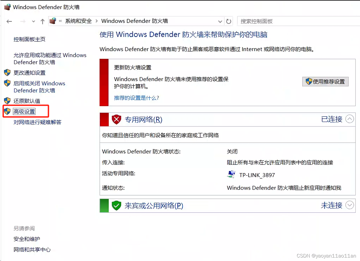Click 系统和安全 breadcrumb
Screen dimensions: 360x261
(x=78, y=21)
